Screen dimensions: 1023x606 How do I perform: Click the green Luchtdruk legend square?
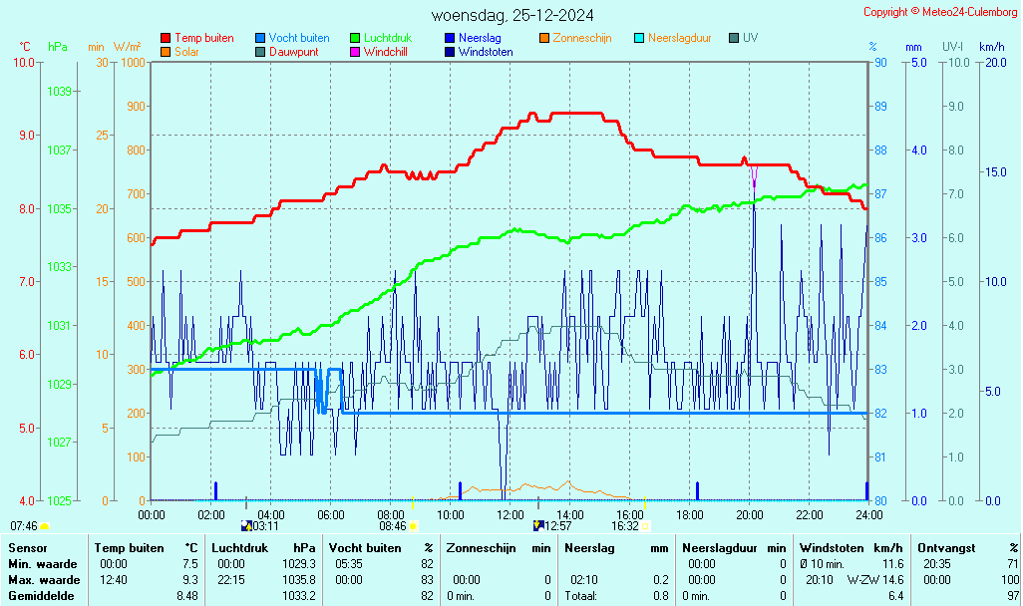(x=355, y=38)
